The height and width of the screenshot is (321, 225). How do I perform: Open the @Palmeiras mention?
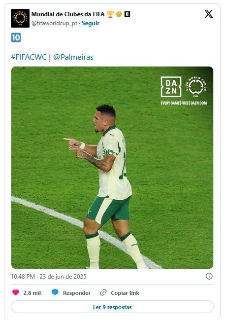click(x=73, y=57)
